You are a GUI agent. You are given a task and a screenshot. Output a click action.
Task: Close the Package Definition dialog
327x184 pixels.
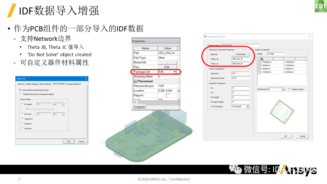[x=310, y=36]
